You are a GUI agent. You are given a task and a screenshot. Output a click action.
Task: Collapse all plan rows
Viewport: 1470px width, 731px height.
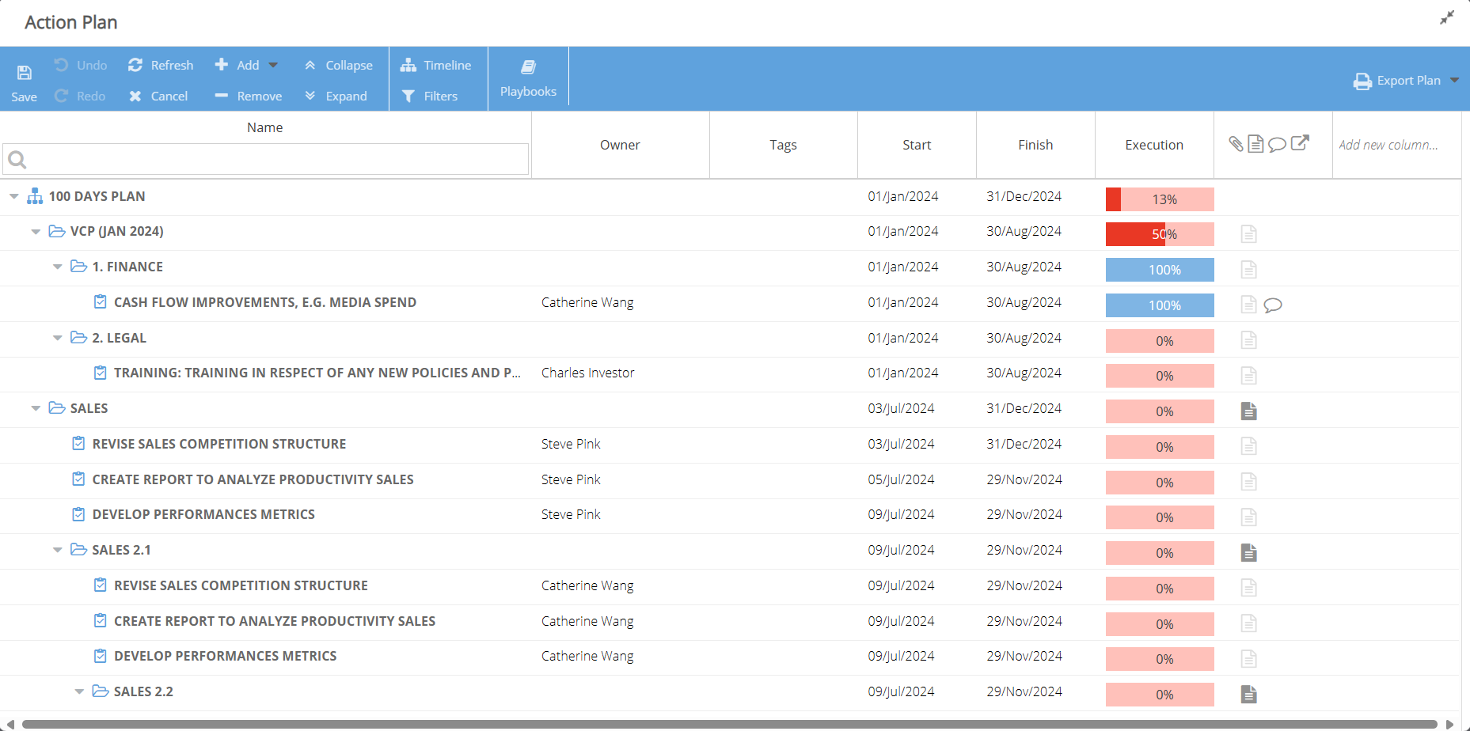pos(338,65)
